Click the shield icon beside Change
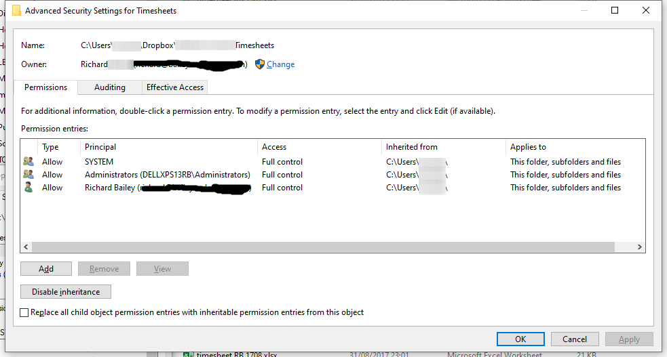Image resolution: width=667 pixels, height=357 pixels. point(259,64)
